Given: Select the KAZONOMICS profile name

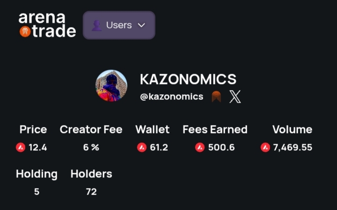Looking at the screenshot, I should (188, 79).
